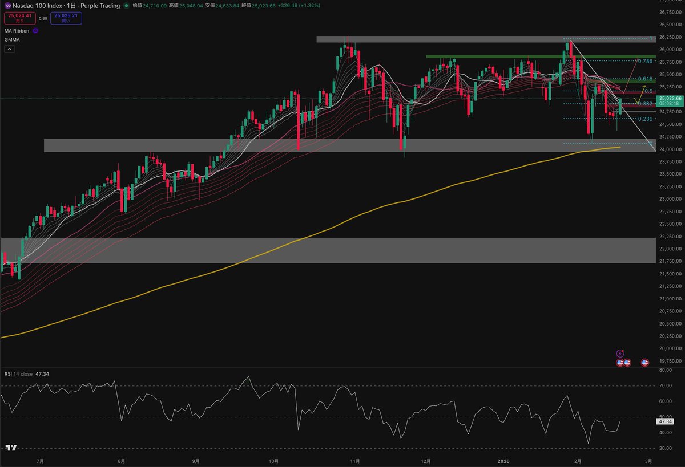The width and height of the screenshot is (685, 467).
Task: Click the high price value 25,048.04
Action: tap(192, 6)
